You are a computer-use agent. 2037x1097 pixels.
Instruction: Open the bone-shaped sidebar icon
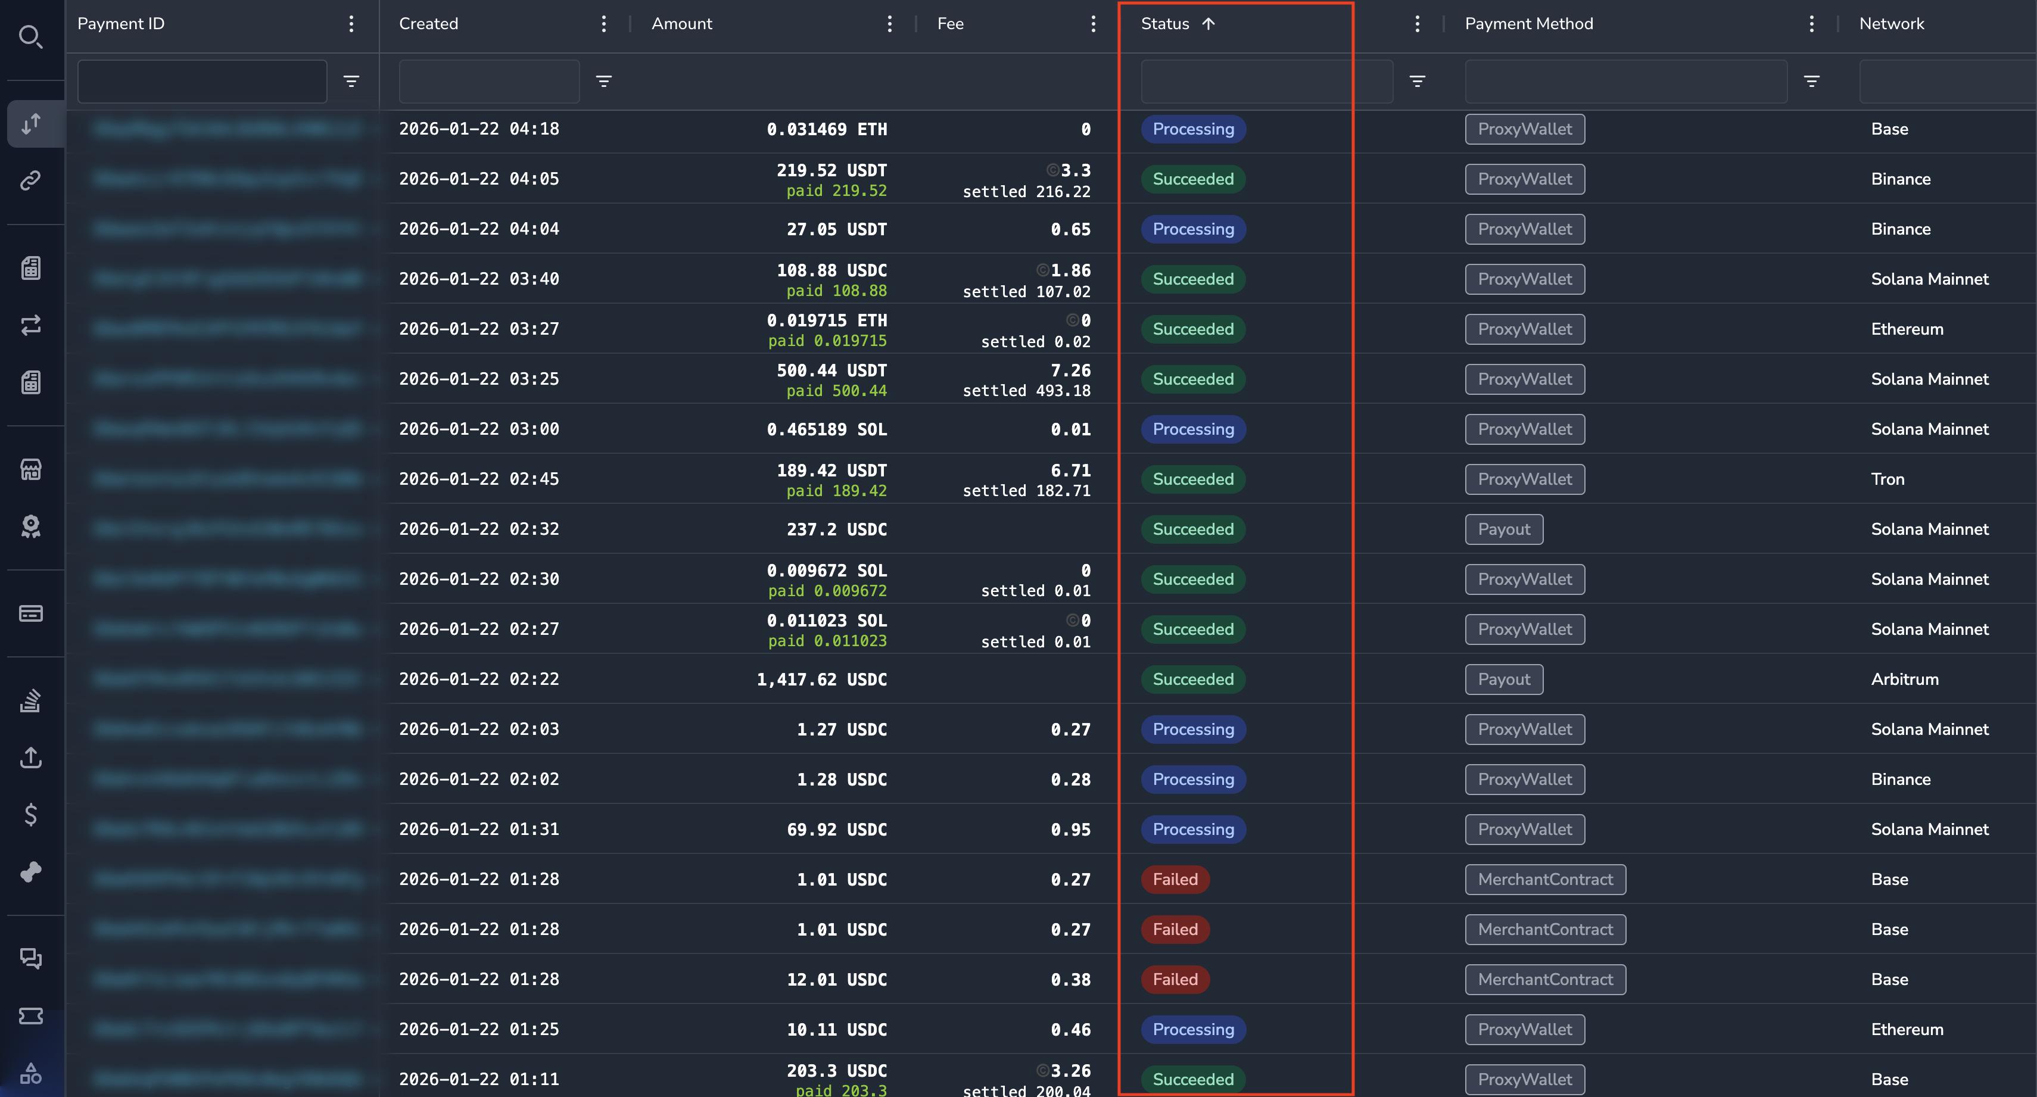31,872
